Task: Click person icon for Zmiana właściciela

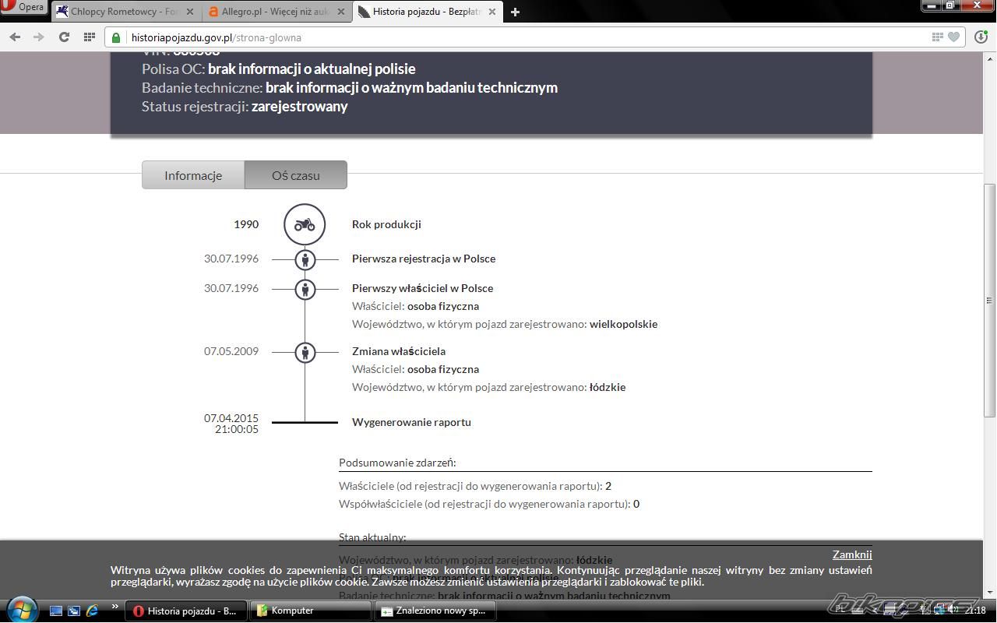Action: coord(305,352)
